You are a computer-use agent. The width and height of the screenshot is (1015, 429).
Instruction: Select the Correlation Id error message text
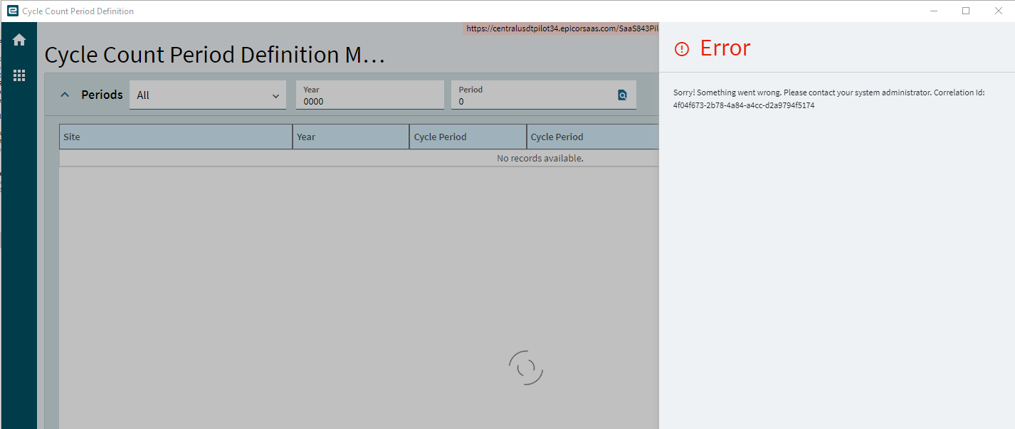(829, 99)
